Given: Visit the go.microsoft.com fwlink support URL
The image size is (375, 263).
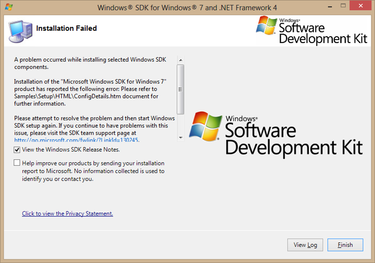Looking at the screenshot, I should coord(76,140).
